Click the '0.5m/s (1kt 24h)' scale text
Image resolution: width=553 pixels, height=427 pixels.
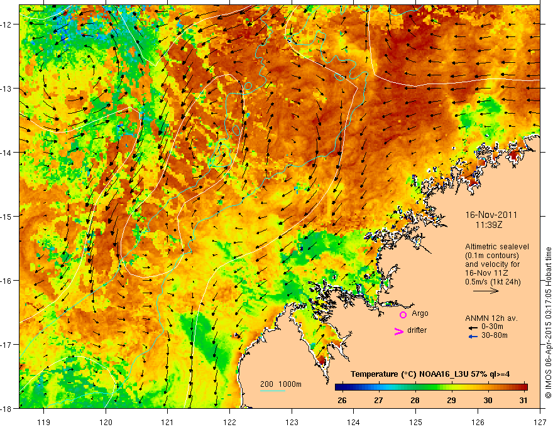(493, 282)
